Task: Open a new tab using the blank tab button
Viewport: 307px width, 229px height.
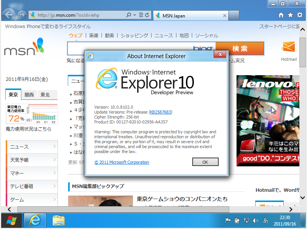Action: pyautogui.click(x=234, y=16)
